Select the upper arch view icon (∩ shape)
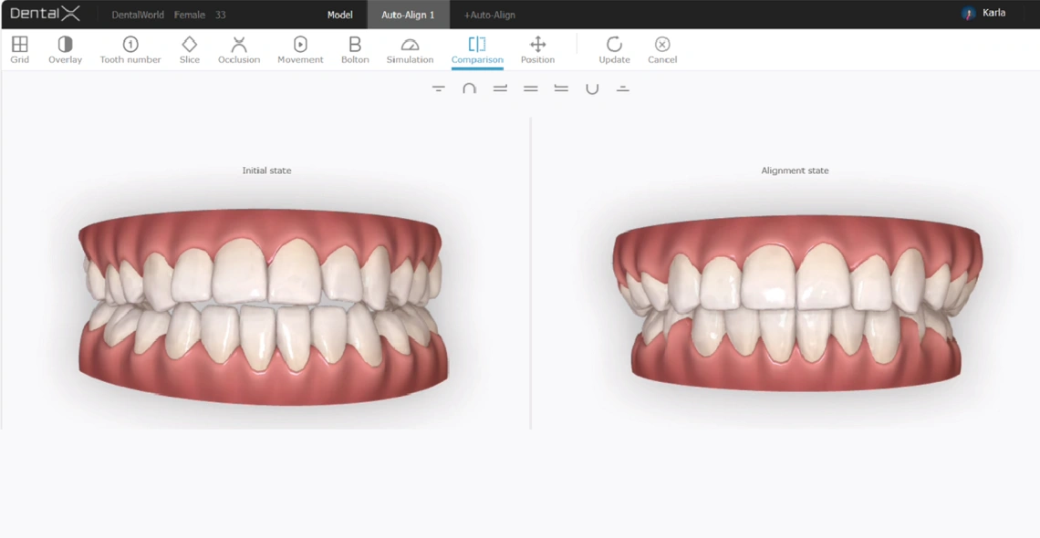Image resolution: width=1040 pixels, height=538 pixels. [469, 88]
